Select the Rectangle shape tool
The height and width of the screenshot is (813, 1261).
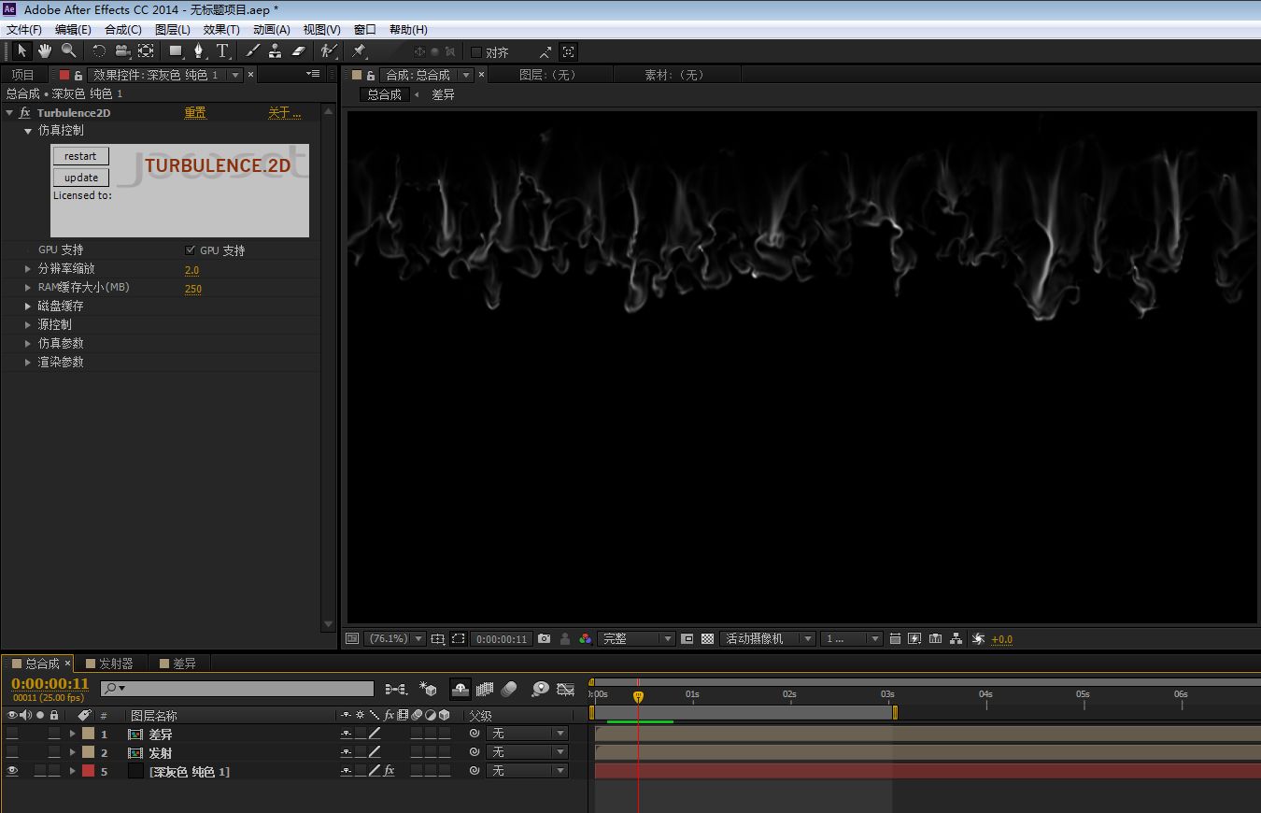point(176,51)
